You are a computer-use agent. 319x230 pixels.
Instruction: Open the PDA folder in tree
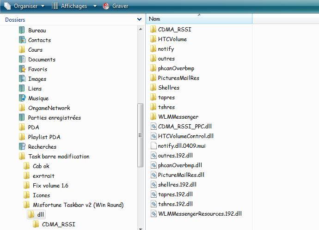point(29,127)
